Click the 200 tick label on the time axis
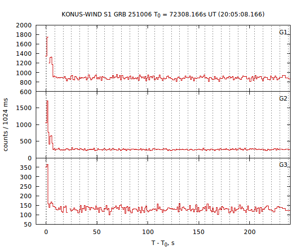 pyautogui.click(x=250, y=232)
